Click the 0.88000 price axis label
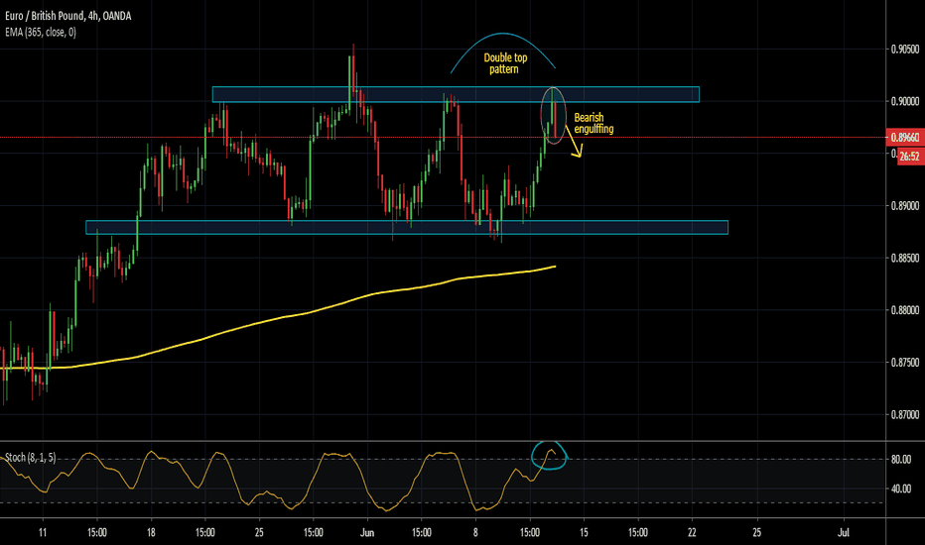 tap(905, 310)
